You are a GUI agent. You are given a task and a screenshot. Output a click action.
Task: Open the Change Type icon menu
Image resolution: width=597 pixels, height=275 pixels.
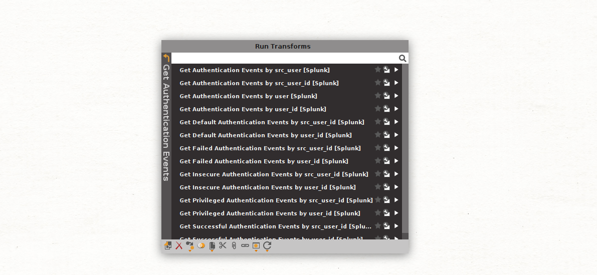pyautogui.click(x=189, y=246)
